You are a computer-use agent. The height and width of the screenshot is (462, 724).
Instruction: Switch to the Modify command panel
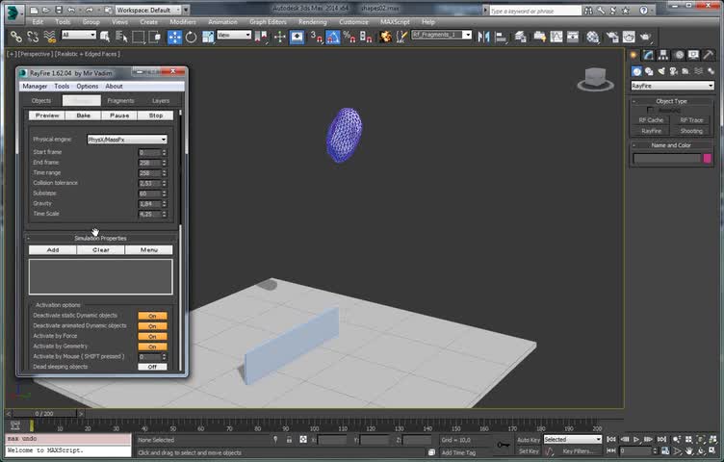(x=648, y=55)
